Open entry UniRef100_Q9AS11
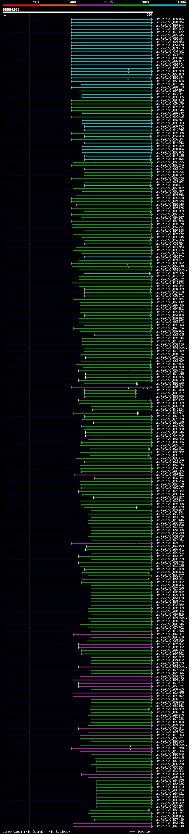The image size is (189, 834). 170,455
